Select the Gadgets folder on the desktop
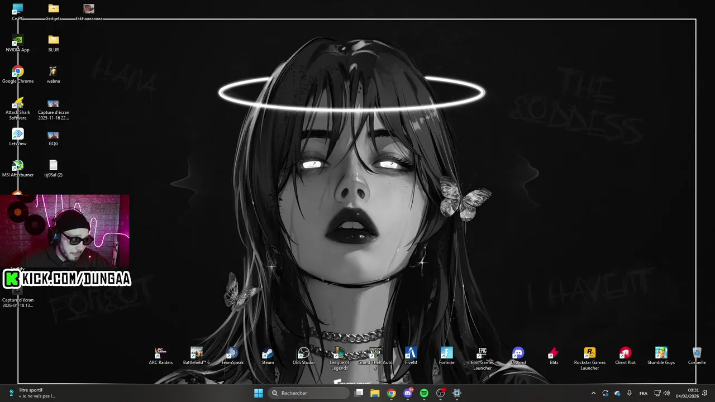 (54, 12)
